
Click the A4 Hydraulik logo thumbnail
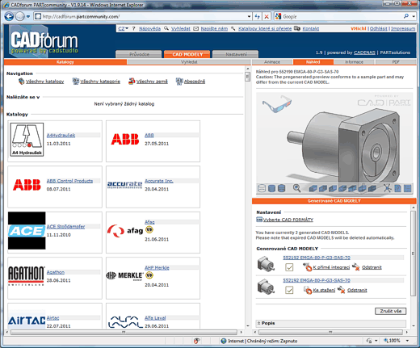[27, 140]
